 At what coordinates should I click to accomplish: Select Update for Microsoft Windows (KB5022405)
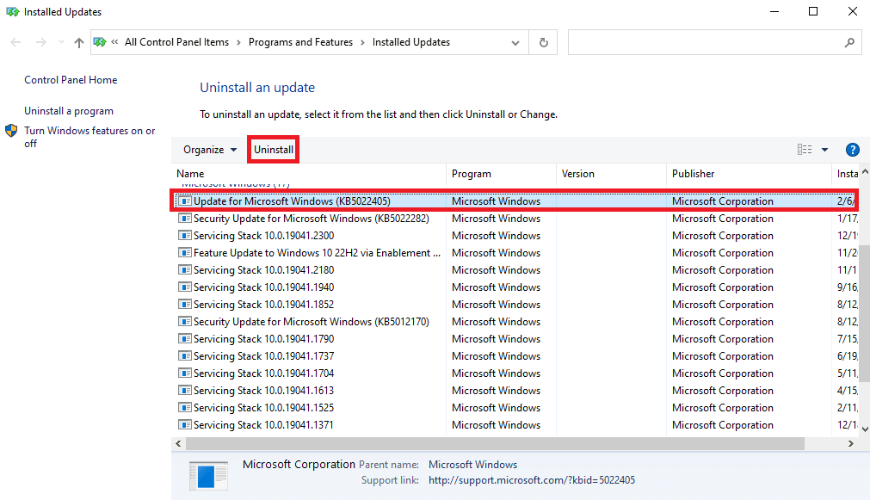pos(515,201)
